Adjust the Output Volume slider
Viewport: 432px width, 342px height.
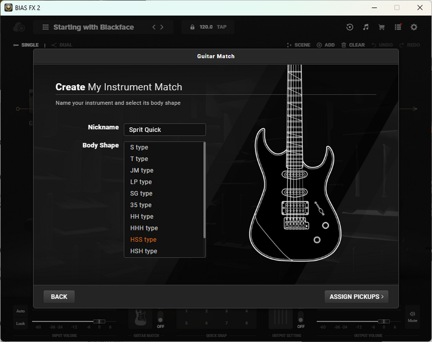383,321
